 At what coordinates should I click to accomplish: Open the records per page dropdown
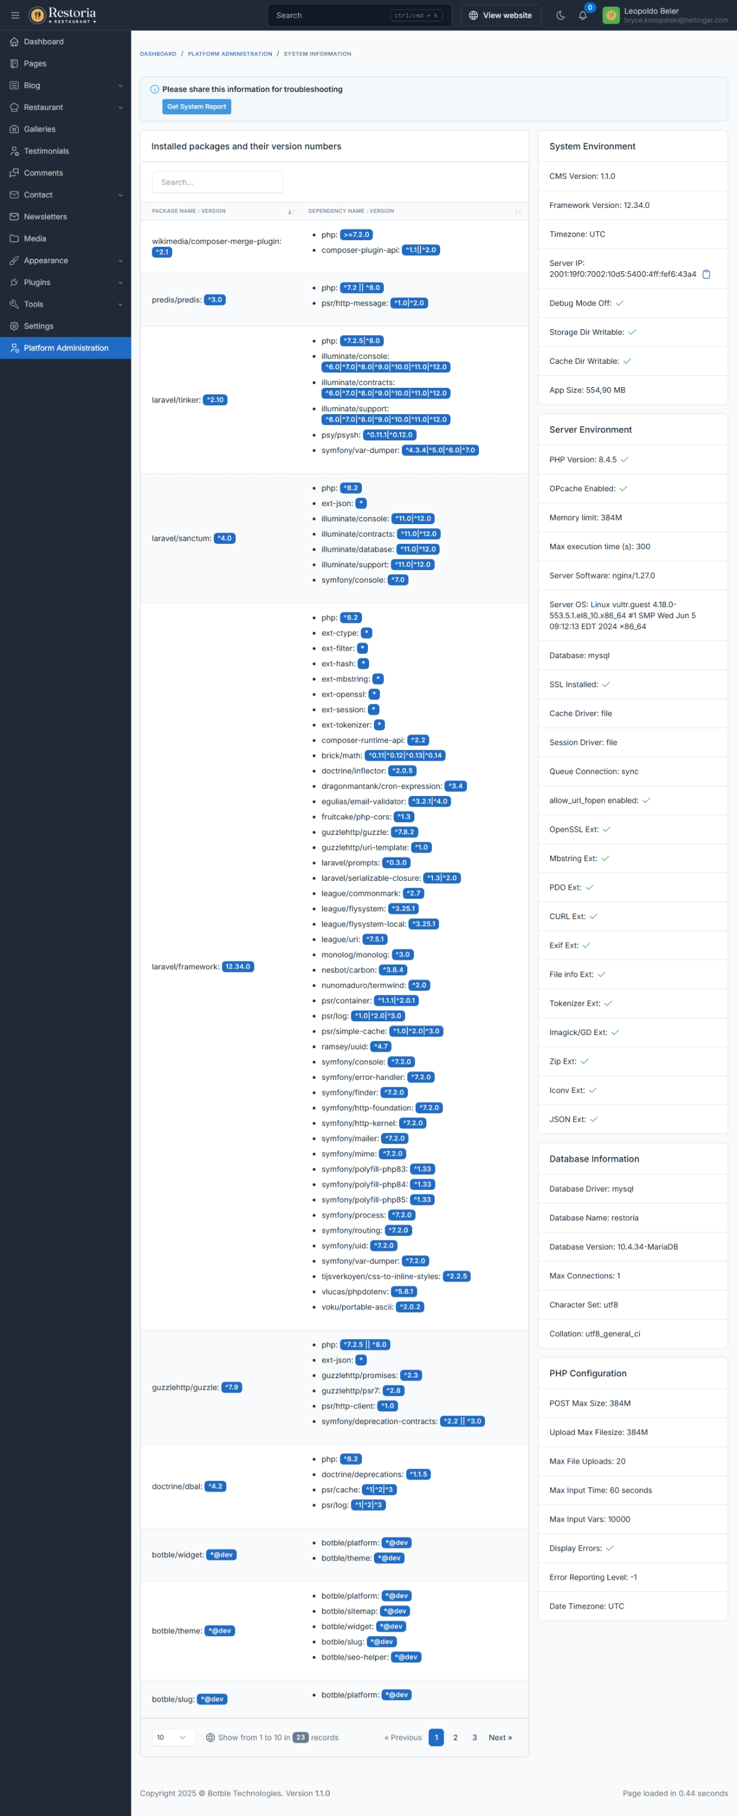(x=173, y=1737)
